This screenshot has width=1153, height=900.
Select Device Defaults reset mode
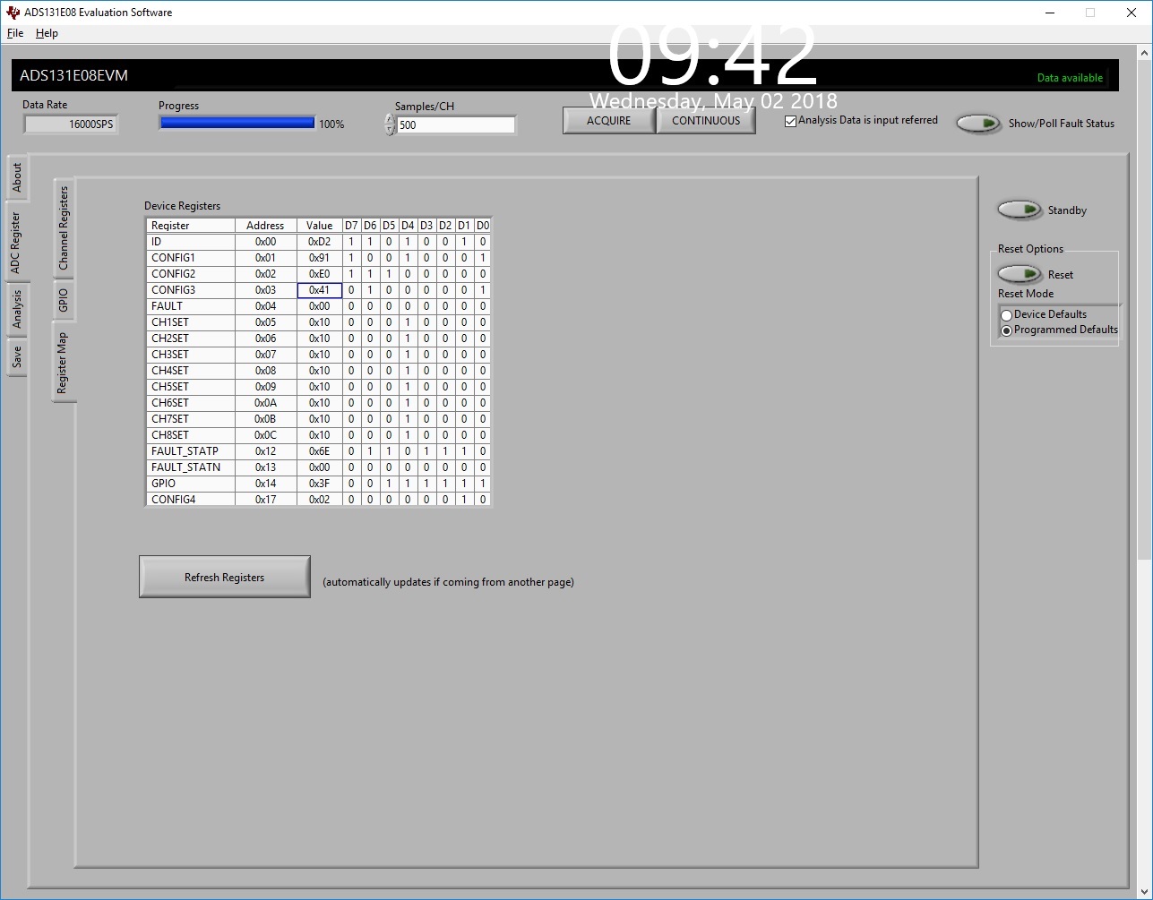pos(1007,315)
